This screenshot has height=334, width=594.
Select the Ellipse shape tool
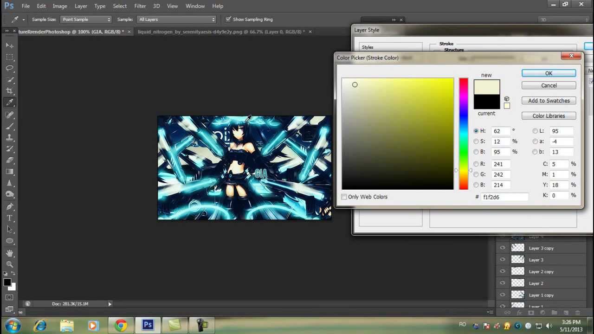click(10, 241)
